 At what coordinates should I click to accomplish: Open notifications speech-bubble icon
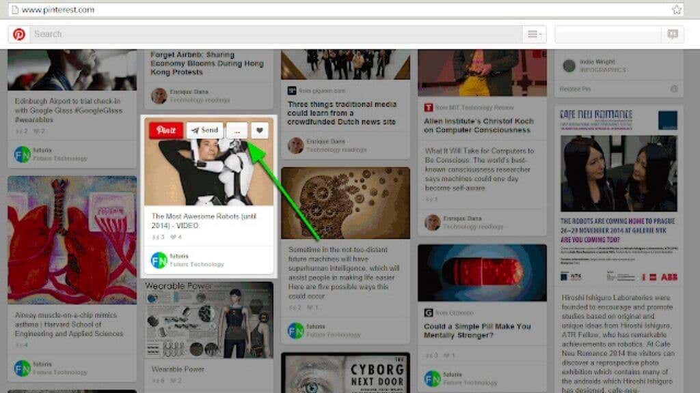click(673, 34)
